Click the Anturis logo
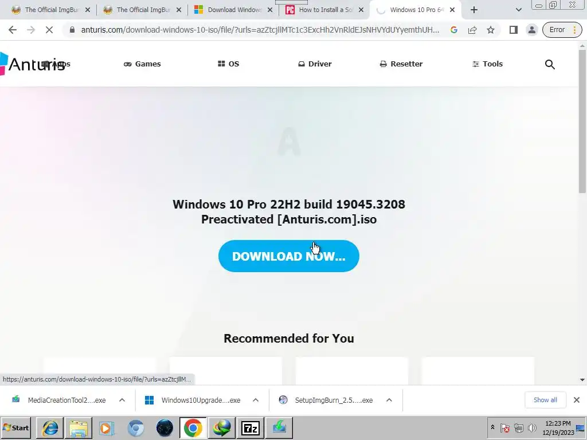 (33, 64)
